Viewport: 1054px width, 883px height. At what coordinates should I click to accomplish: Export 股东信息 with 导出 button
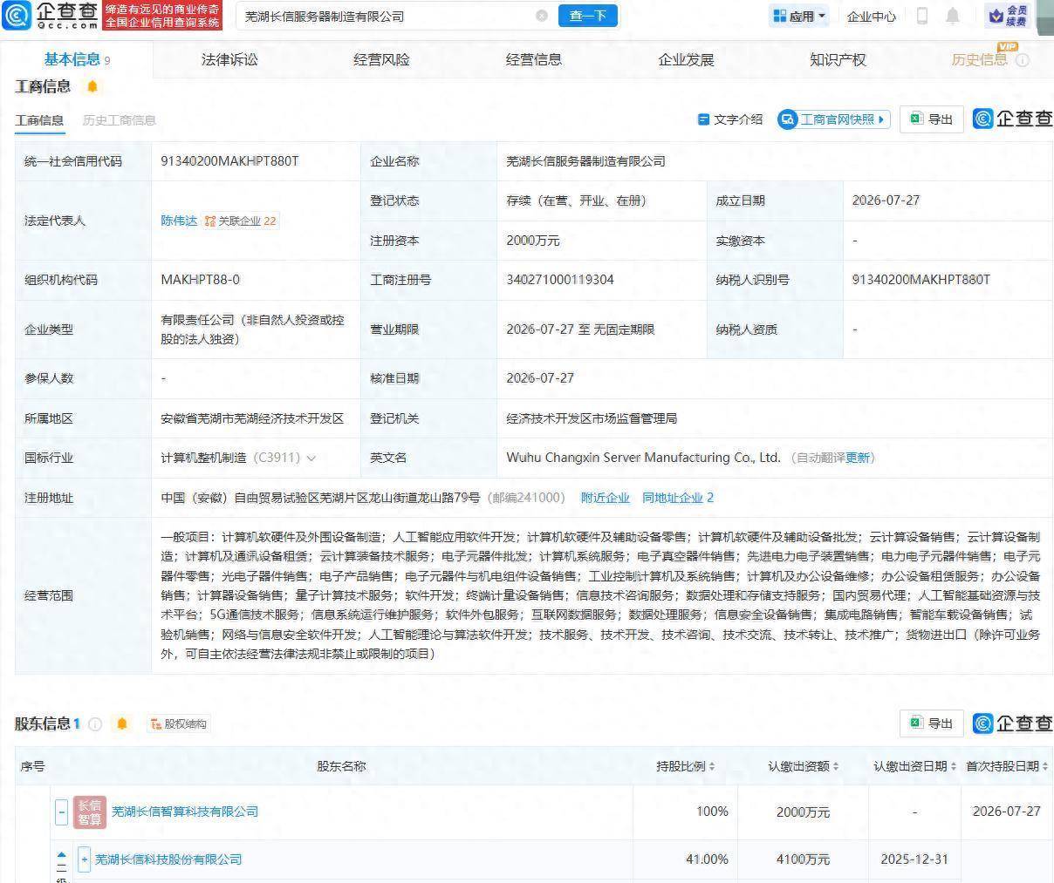coord(931,723)
